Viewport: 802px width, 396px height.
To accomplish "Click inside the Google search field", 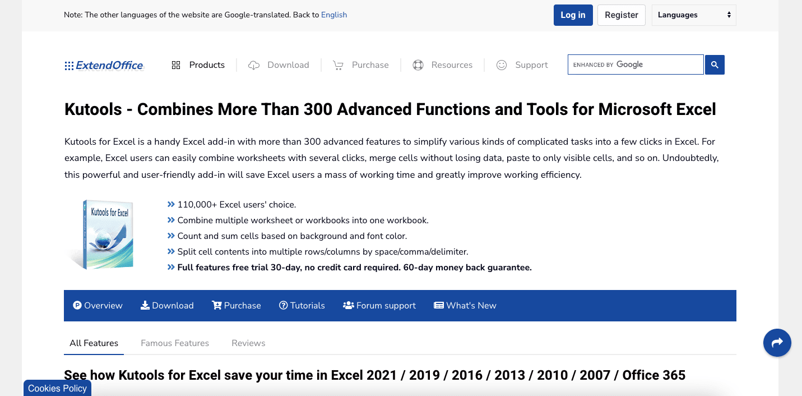I will tap(636, 65).
